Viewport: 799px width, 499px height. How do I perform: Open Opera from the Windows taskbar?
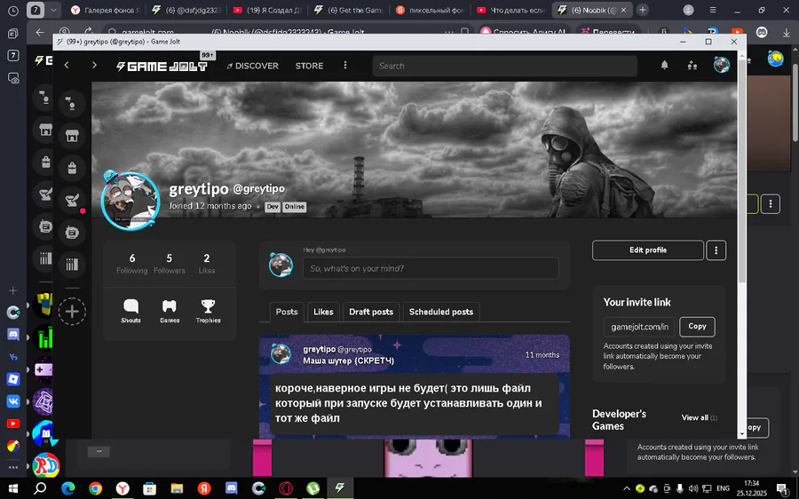286,488
